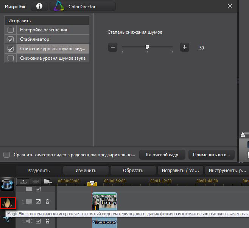Toggle the timeline ruler fit view button

coord(23,182)
